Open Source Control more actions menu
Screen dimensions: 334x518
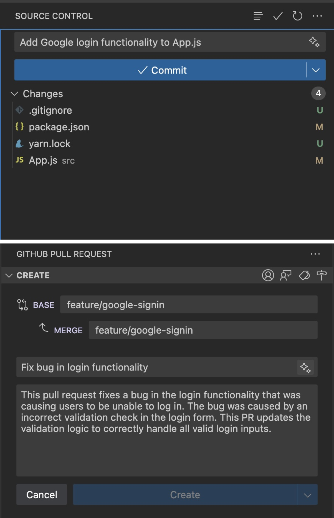(x=317, y=16)
